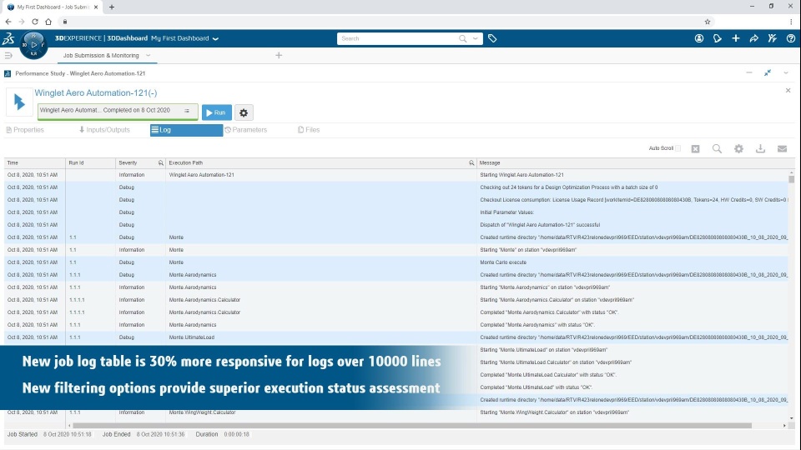Click the email log envelope icon
Screen dimensions: 801x450
tap(782, 148)
